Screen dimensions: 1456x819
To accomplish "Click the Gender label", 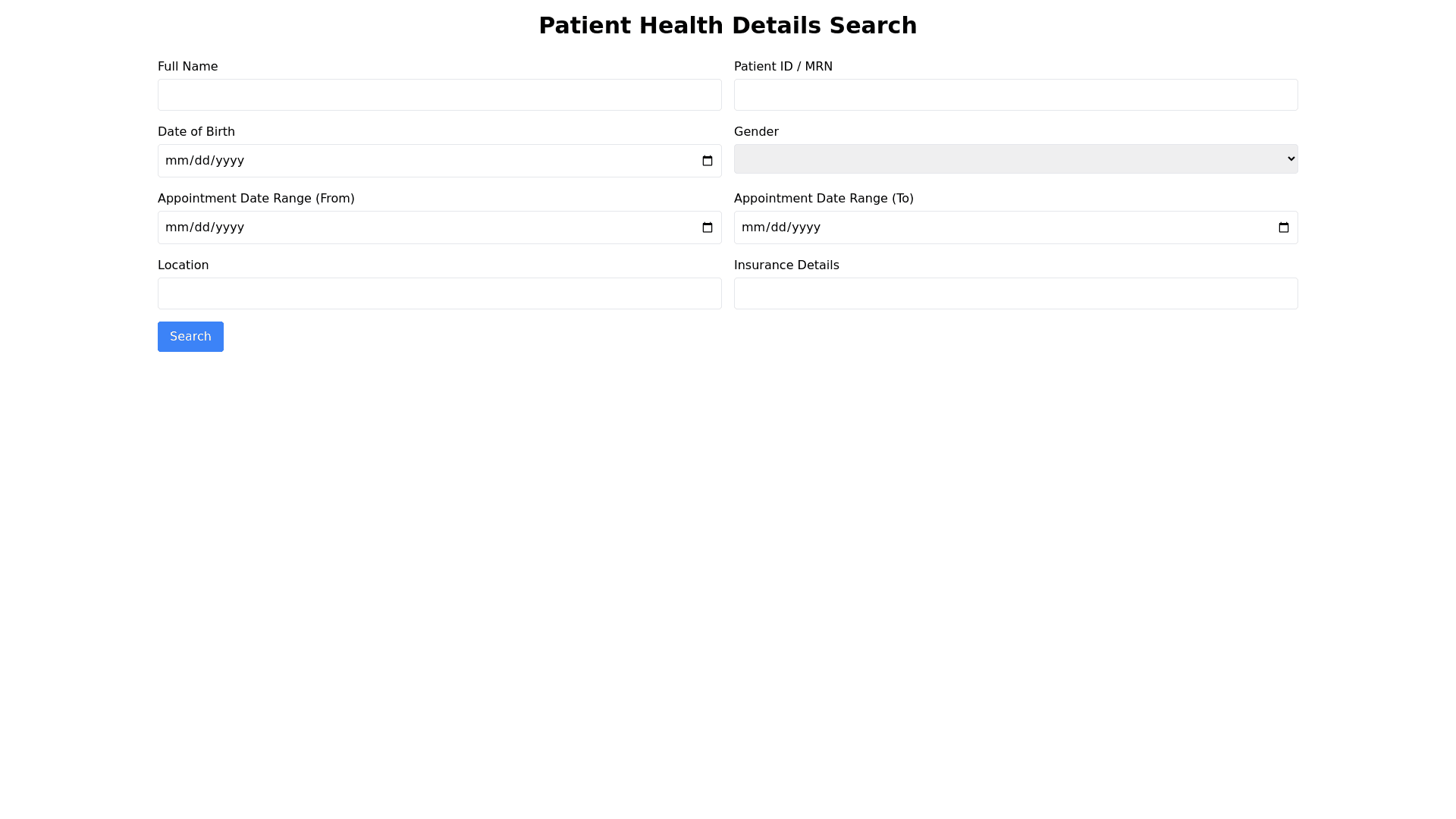I will pos(755,132).
